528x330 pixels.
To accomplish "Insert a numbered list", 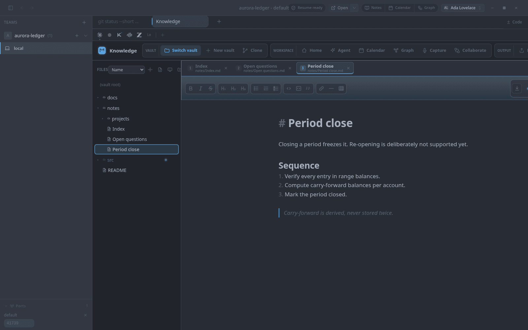I will (x=266, y=88).
